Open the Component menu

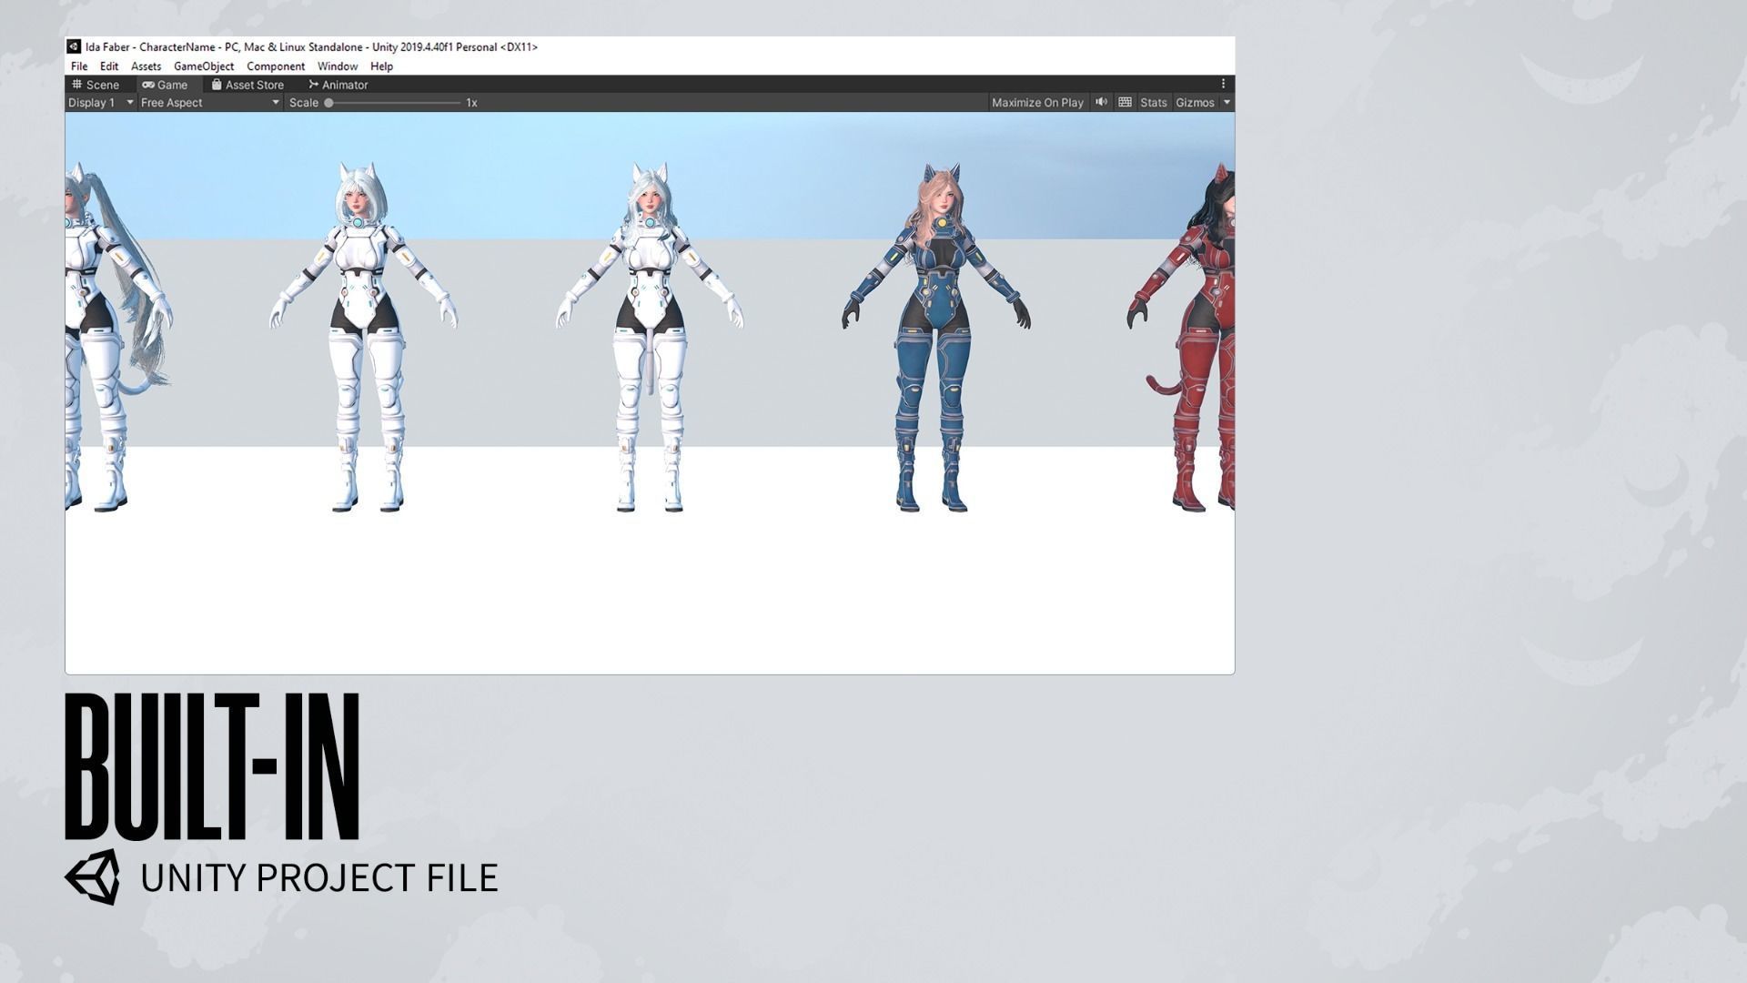point(276,66)
